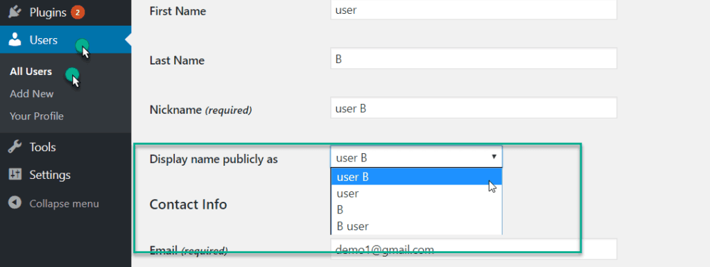
Task: Toggle the Display name publicly as dropdown
Action: [416, 157]
